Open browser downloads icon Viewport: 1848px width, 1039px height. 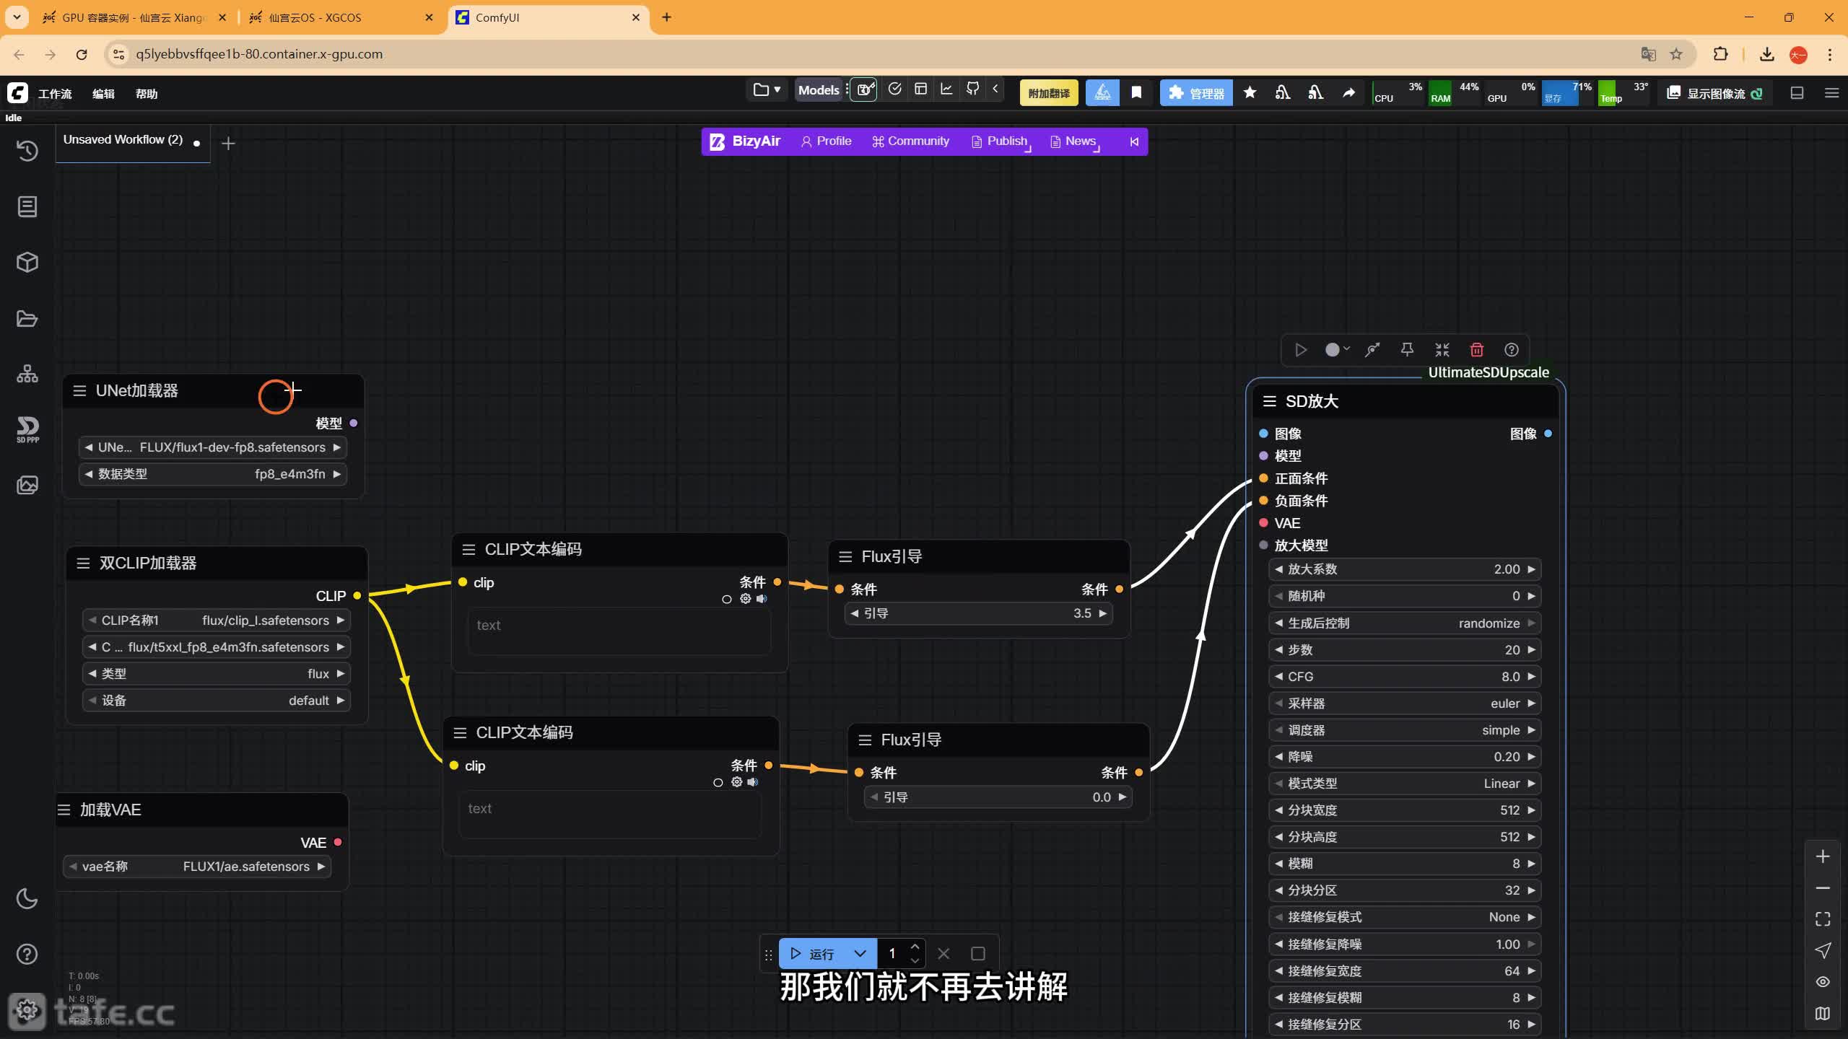(x=1766, y=54)
